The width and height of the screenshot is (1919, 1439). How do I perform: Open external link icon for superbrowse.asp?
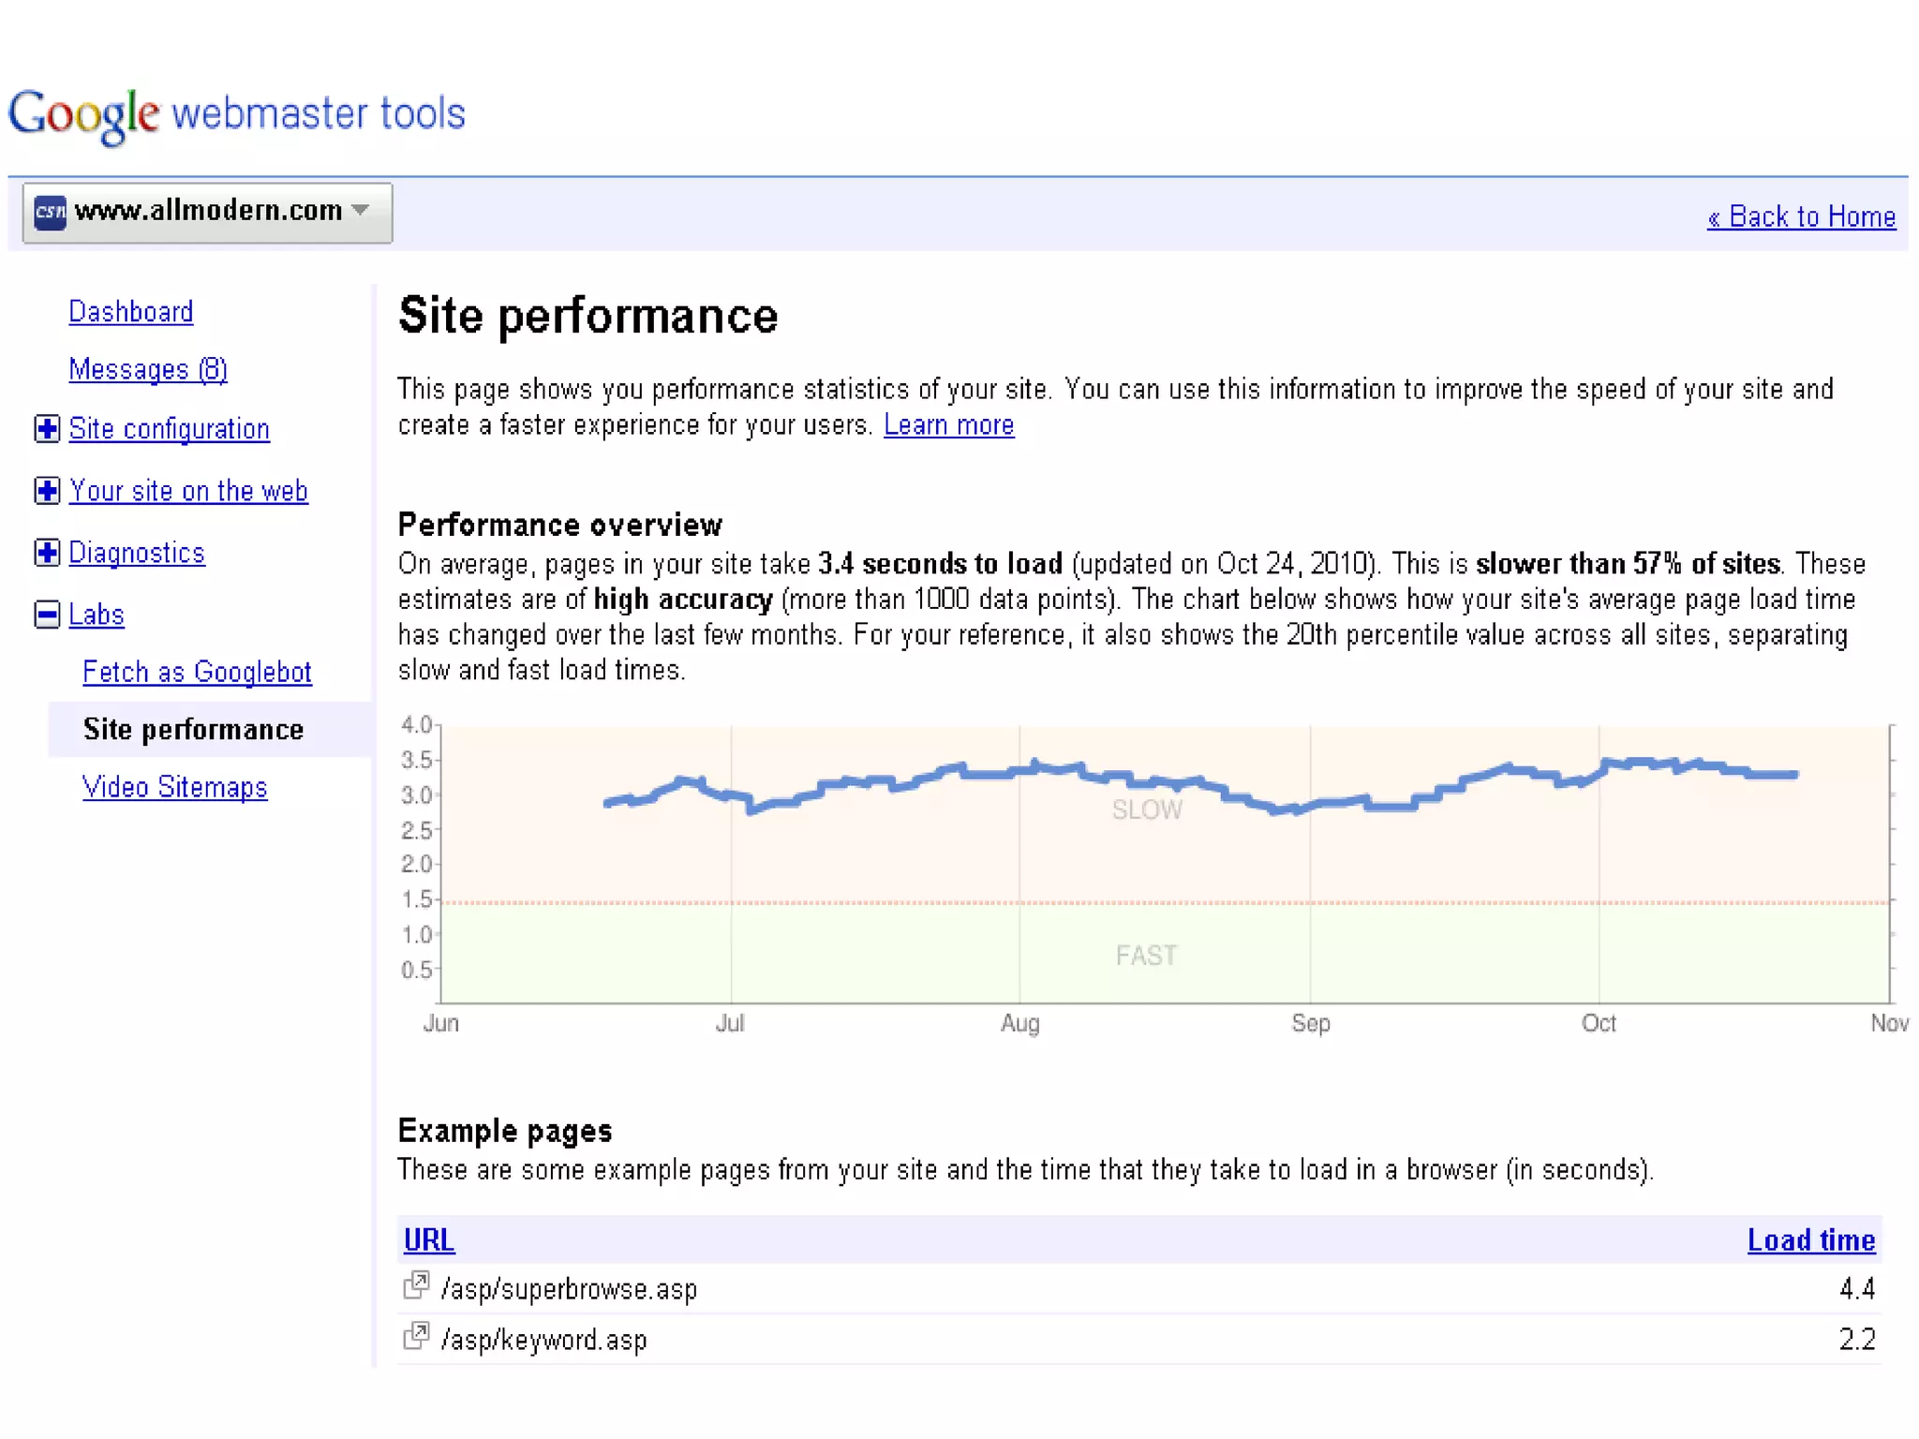[415, 1285]
